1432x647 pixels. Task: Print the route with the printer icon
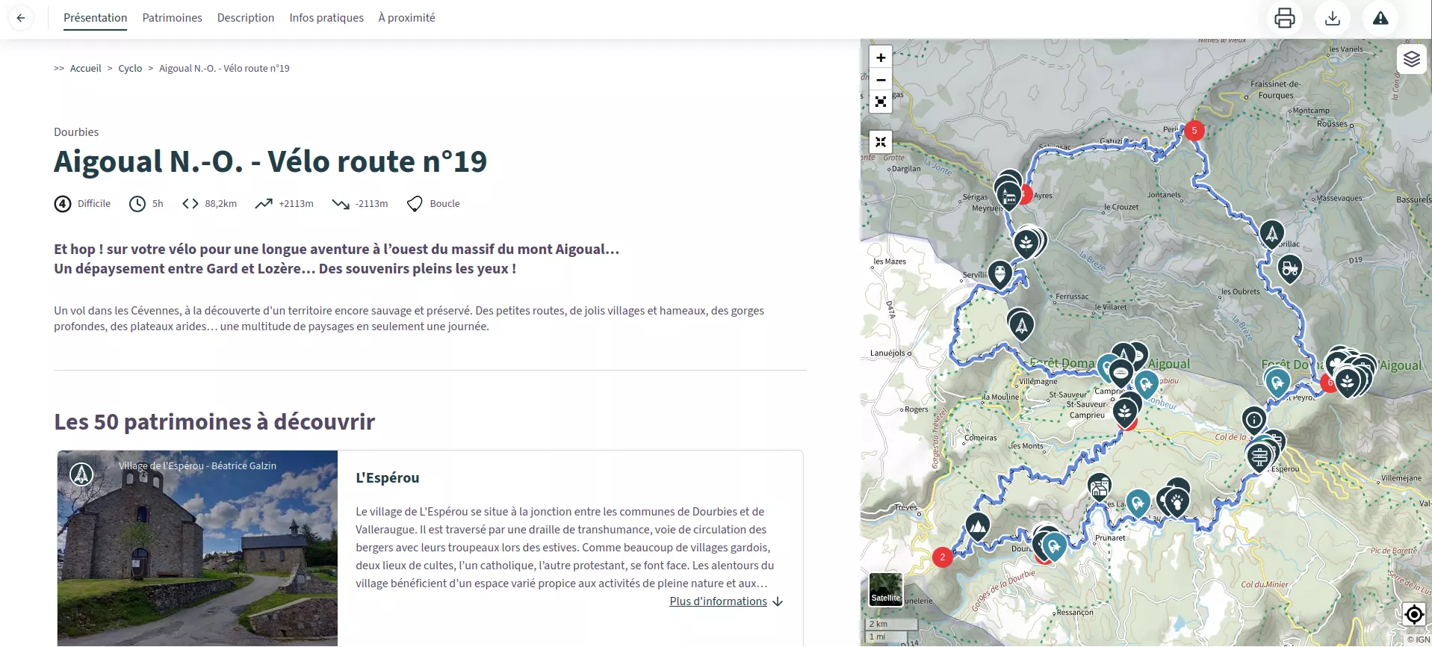tap(1284, 18)
